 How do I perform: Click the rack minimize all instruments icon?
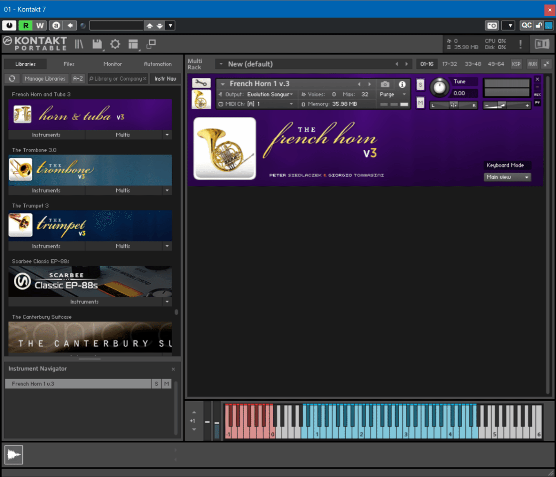[x=546, y=64]
